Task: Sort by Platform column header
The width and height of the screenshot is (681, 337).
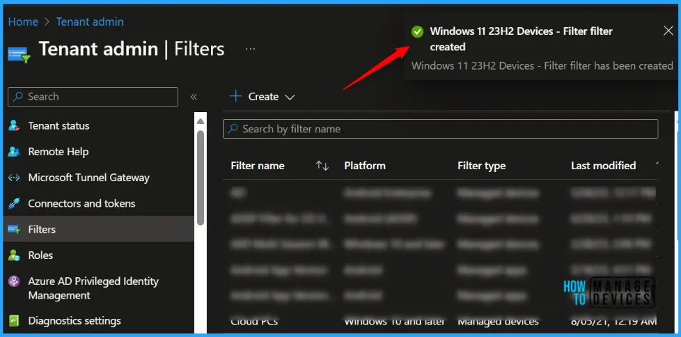Action: coord(365,166)
